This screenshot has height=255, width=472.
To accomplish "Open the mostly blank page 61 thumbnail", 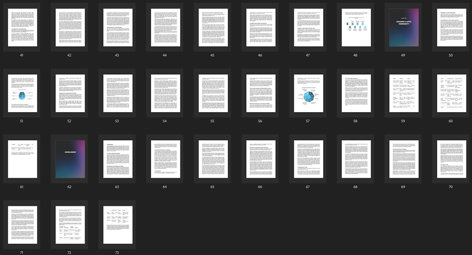I will (22, 159).
